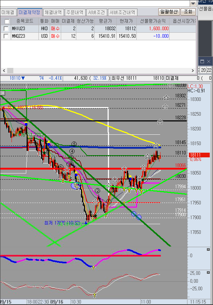Tick the MHIU23 row checkbox
This screenshot has height=305, width=213.
(x=6, y=29)
